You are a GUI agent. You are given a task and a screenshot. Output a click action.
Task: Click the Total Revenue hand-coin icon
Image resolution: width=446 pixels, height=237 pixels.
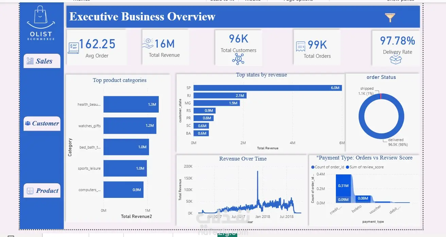pyautogui.click(x=148, y=44)
